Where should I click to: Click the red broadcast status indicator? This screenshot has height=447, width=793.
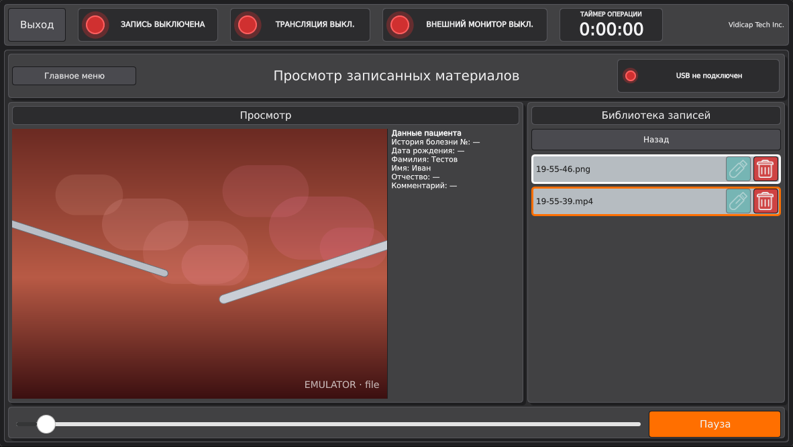(248, 24)
